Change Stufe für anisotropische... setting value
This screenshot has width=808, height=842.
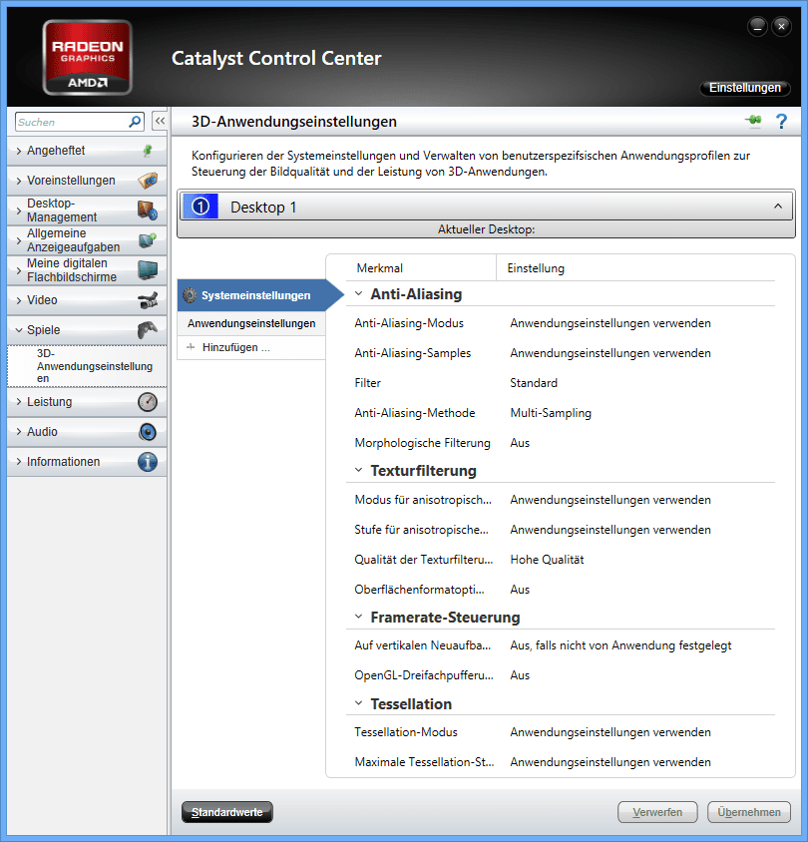click(x=610, y=530)
